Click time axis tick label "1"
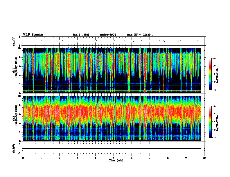 click(x=41, y=158)
